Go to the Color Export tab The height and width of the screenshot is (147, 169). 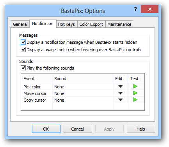(x=91, y=24)
